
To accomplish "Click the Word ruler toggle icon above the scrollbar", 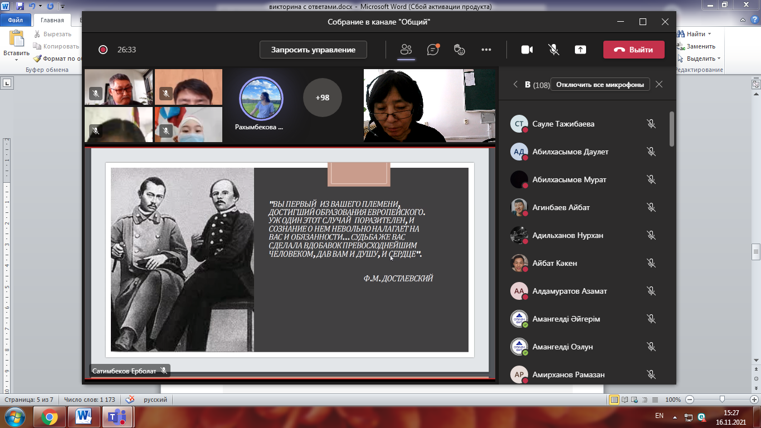I will click(x=756, y=84).
